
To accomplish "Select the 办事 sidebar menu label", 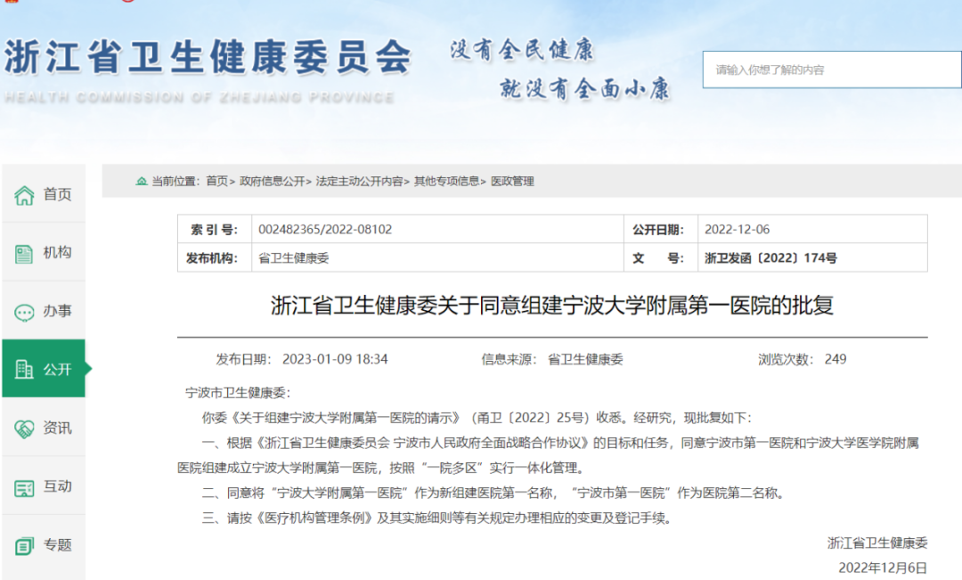I will point(57,312).
